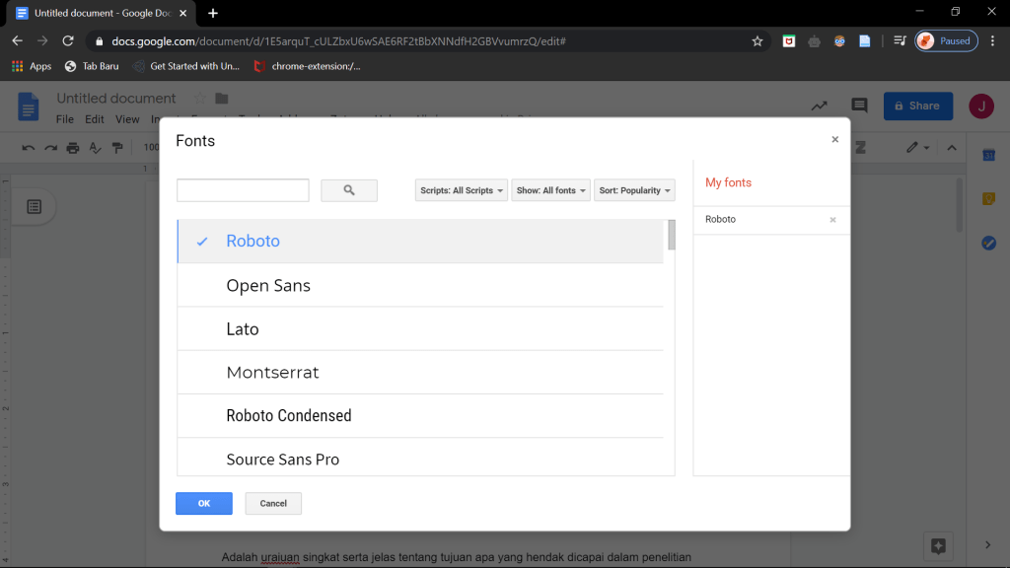Close the Fonts dialog with the X
This screenshot has height=568, width=1010.
[x=834, y=140]
